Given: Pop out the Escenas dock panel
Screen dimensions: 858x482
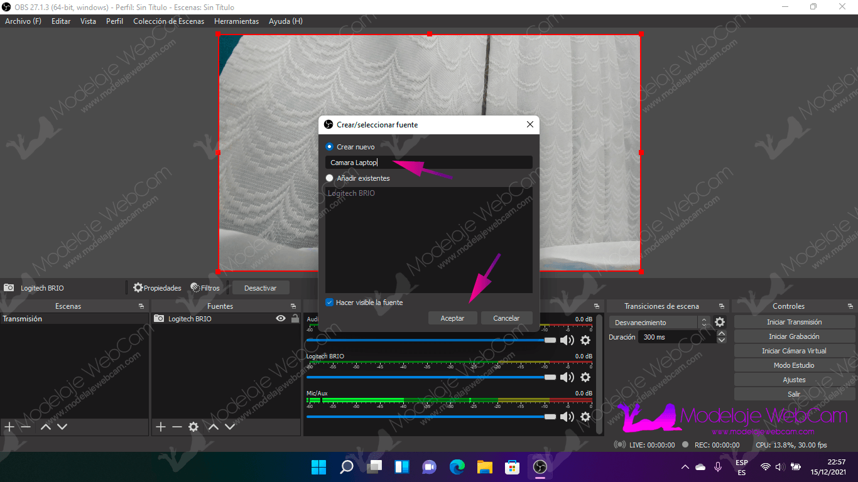Looking at the screenshot, I should tap(141, 306).
